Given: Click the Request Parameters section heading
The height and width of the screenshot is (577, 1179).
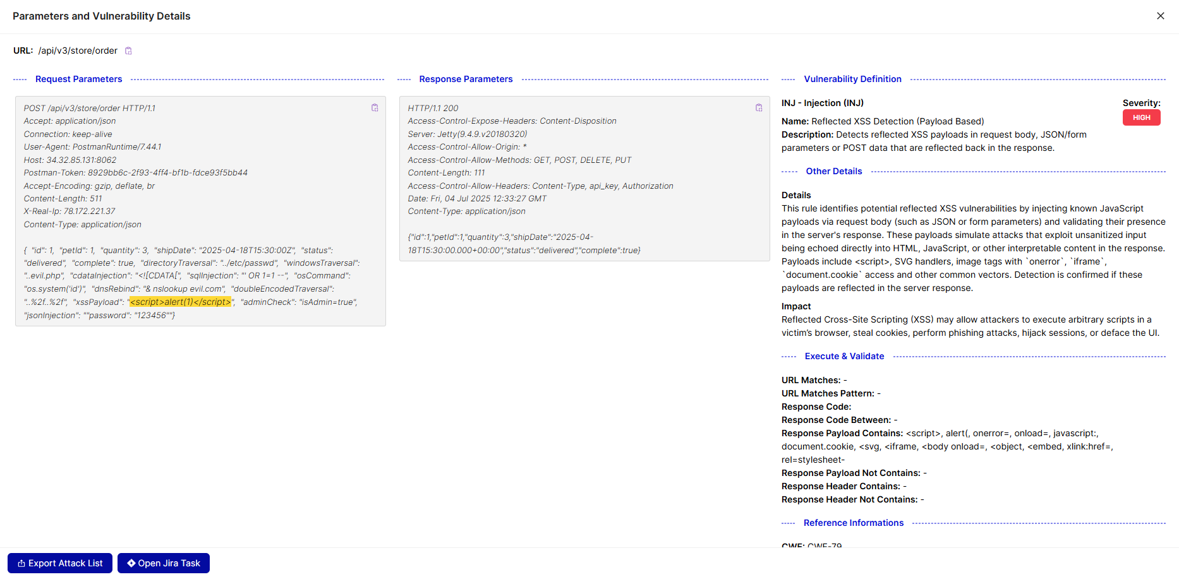Looking at the screenshot, I should coord(79,79).
